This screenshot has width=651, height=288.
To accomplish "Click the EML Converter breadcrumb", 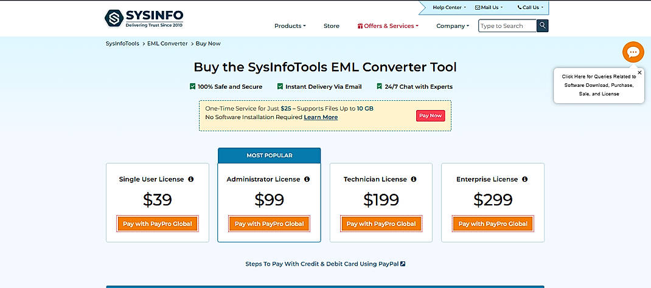I will [167, 43].
